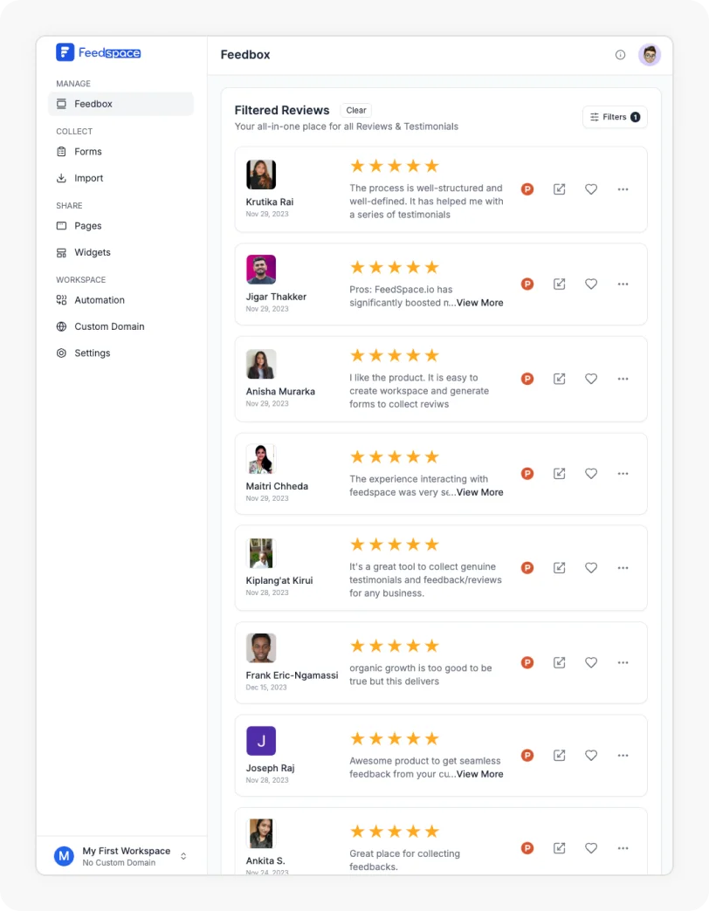Click a star in Kiplang'at Kirui's rating
Viewport: 709px width, 911px height.
coord(395,544)
